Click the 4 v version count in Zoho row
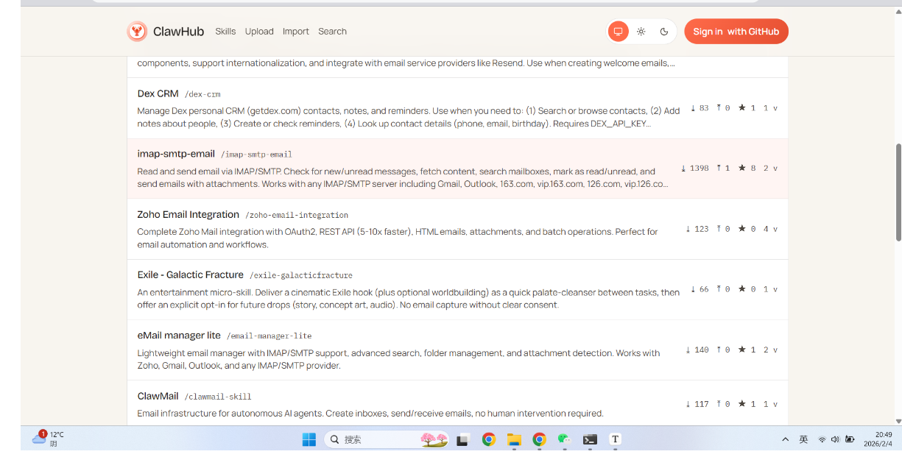This screenshot has height=457, width=902. 770,229
